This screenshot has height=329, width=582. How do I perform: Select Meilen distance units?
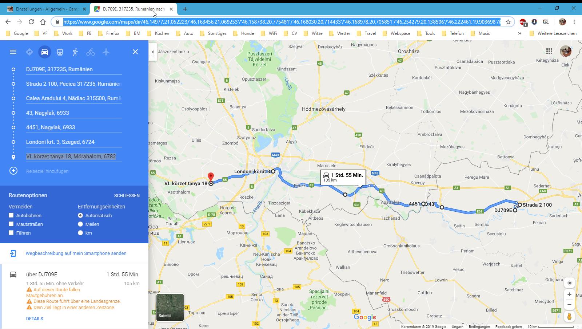80,224
